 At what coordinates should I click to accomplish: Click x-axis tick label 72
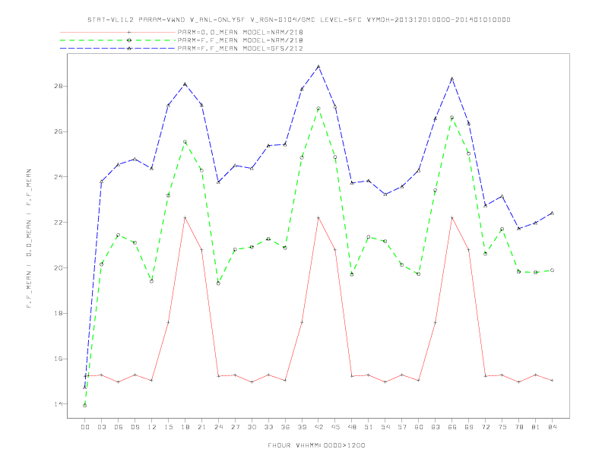pos(485,427)
